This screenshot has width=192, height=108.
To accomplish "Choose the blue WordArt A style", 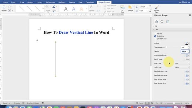I will pyautogui.click(x=73, y=9).
